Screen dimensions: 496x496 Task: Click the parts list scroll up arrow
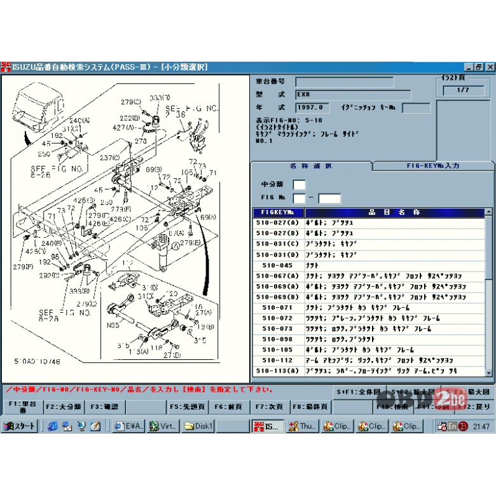click(x=489, y=211)
